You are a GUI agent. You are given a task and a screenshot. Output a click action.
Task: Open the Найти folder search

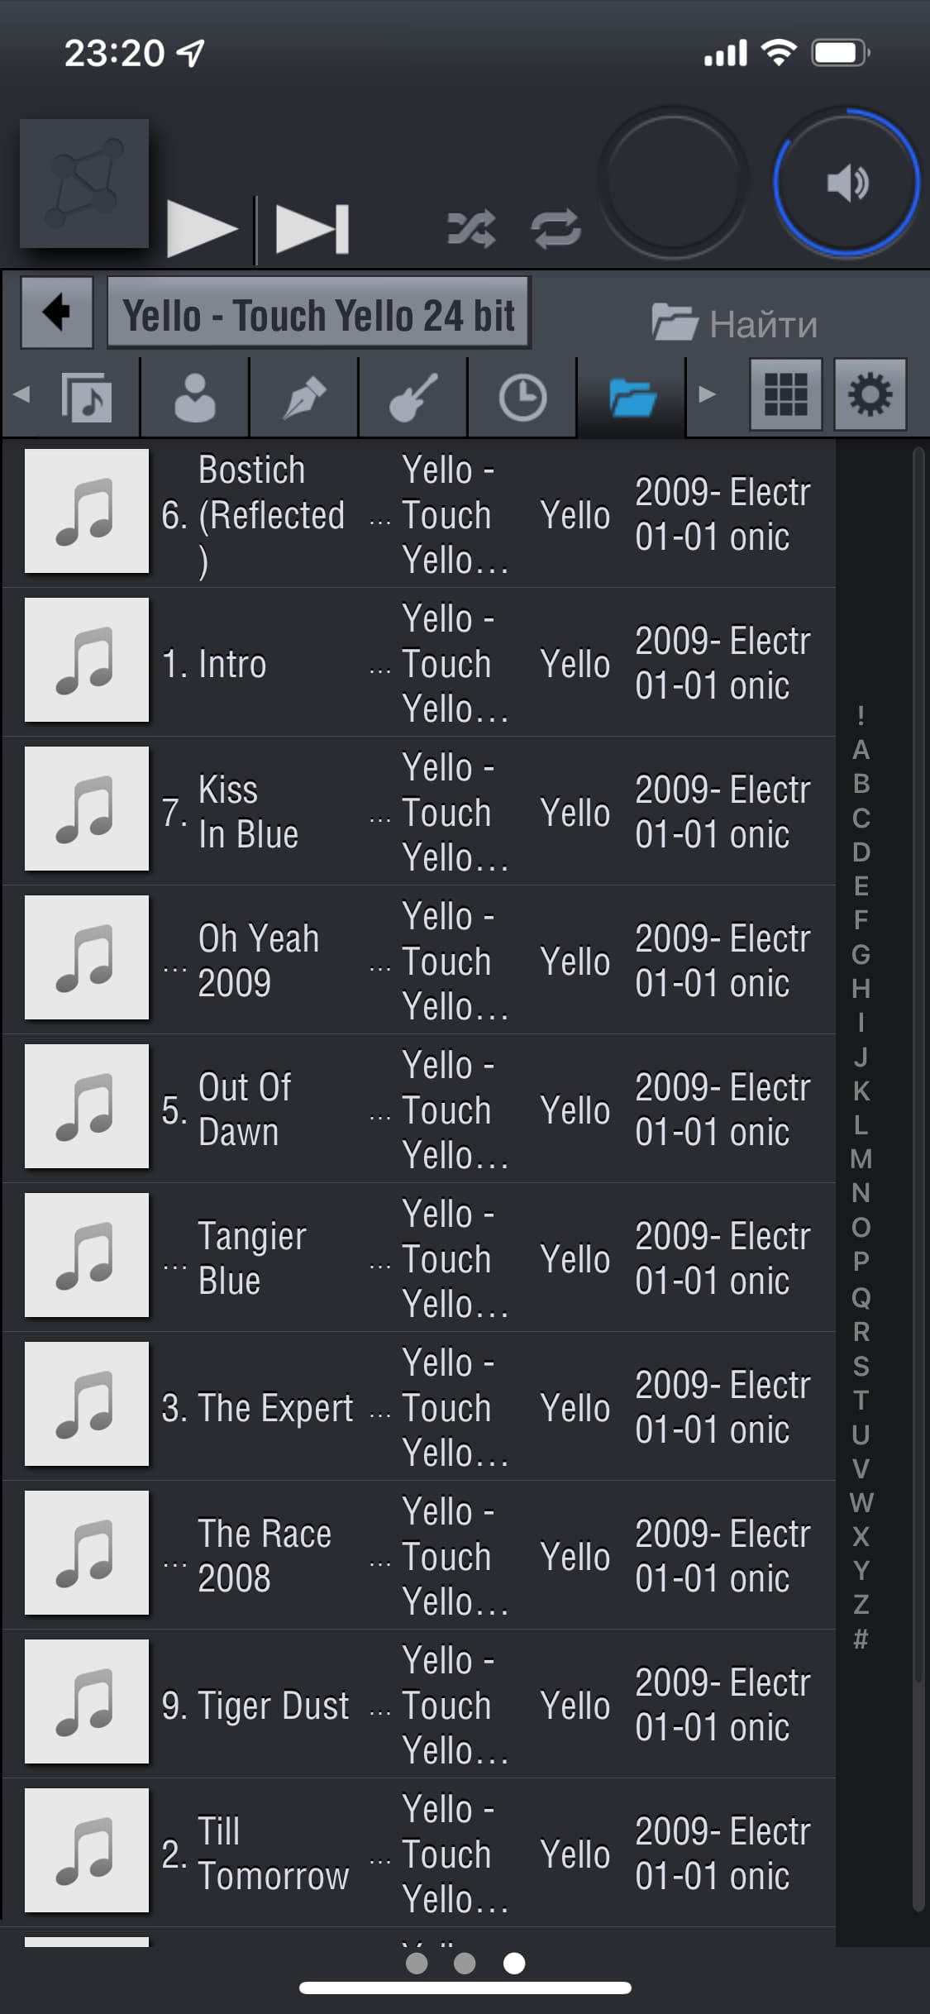click(734, 323)
